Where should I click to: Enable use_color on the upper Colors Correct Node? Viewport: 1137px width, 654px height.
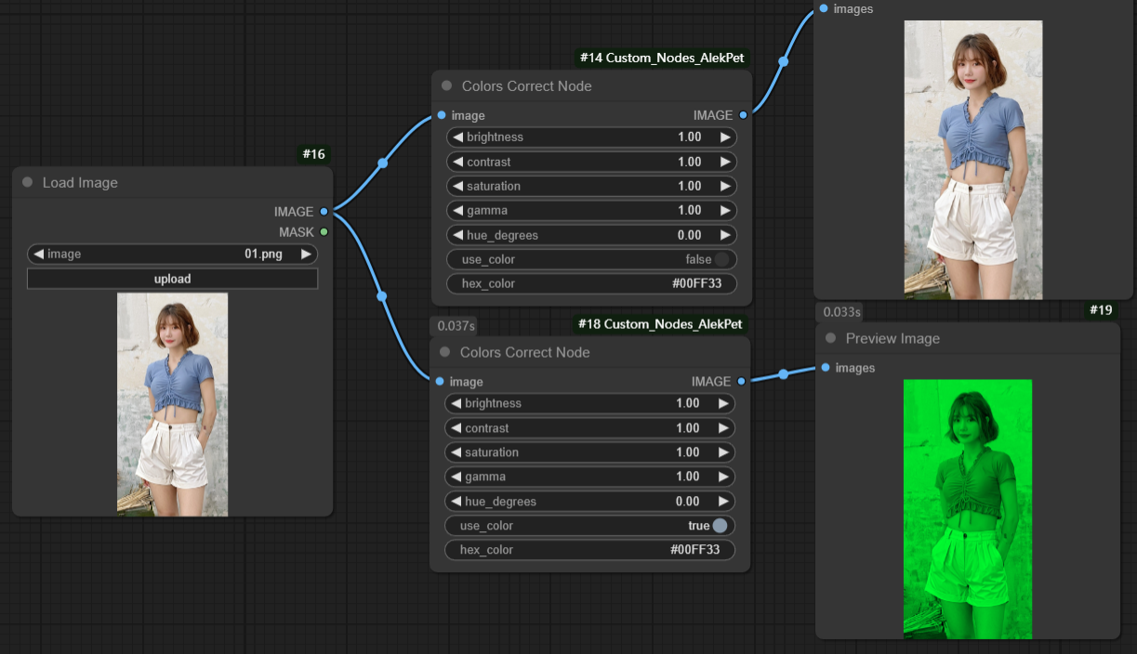721,260
